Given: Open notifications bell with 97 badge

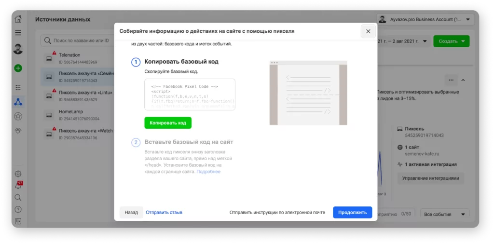Looking at the screenshot, I should coord(18,186).
